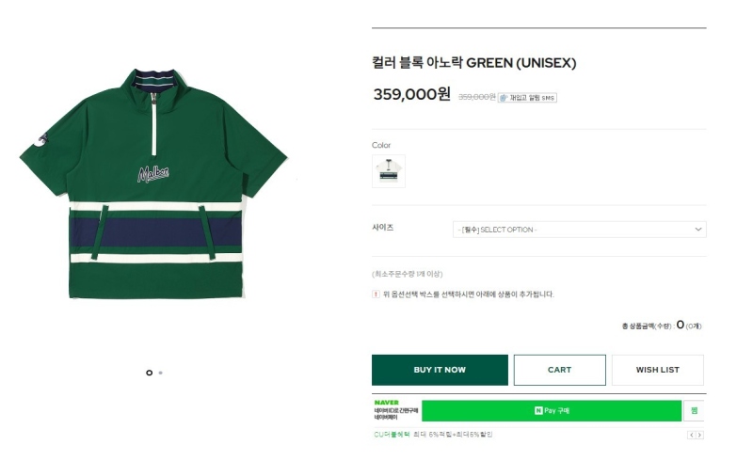Open the 사이즈 SELECT OPTION dropdown
This screenshot has width=753, height=461.
[x=579, y=230]
